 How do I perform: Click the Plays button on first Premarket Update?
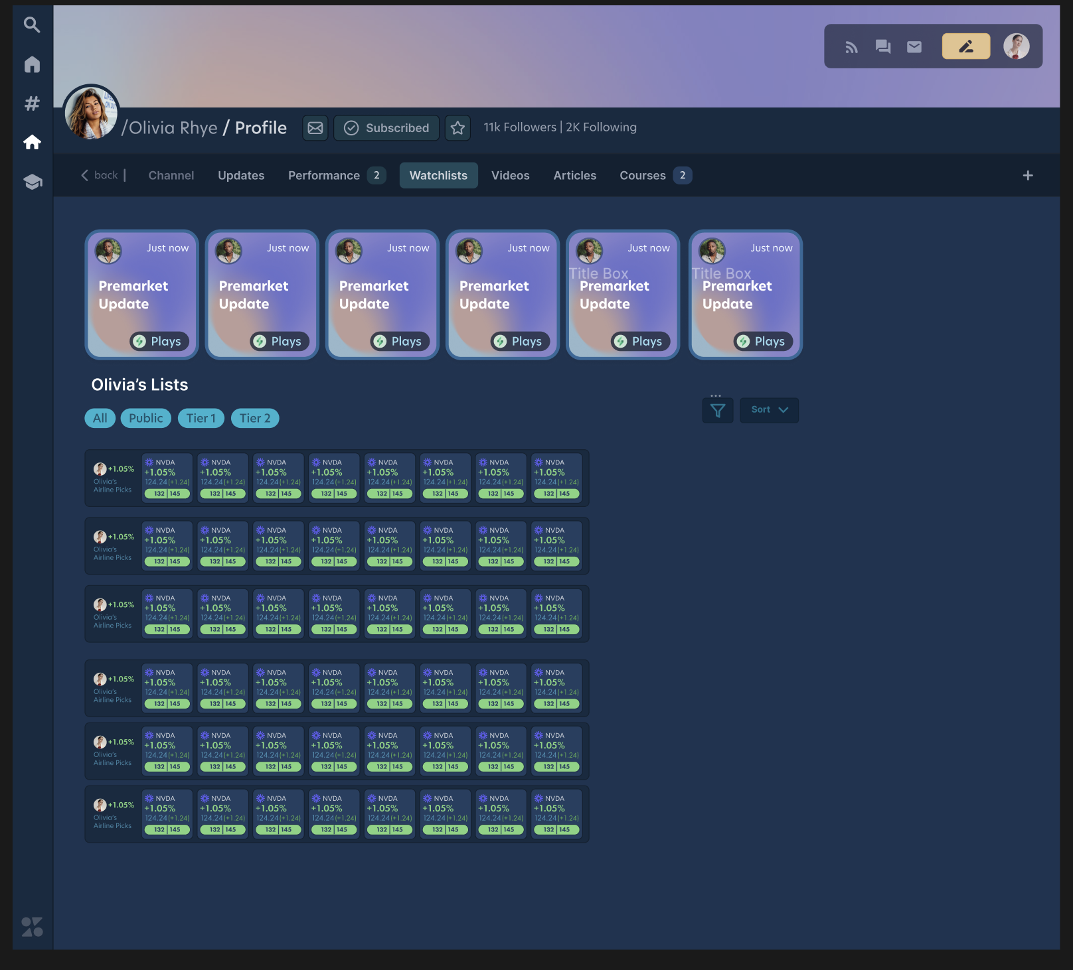click(x=159, y=341)
